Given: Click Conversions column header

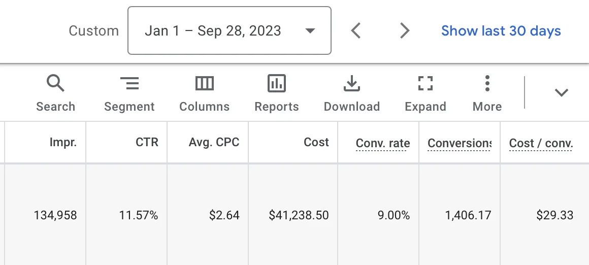Looking at the screenshot, I should click(459, 143).
